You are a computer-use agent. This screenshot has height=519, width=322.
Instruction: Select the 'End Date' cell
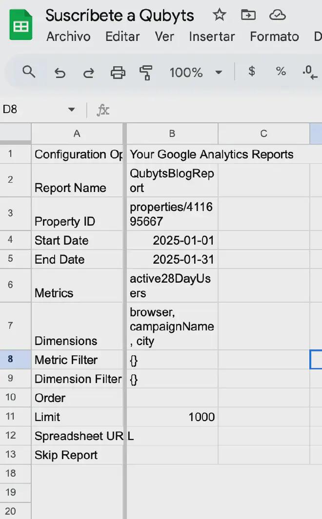coord(77,259)
